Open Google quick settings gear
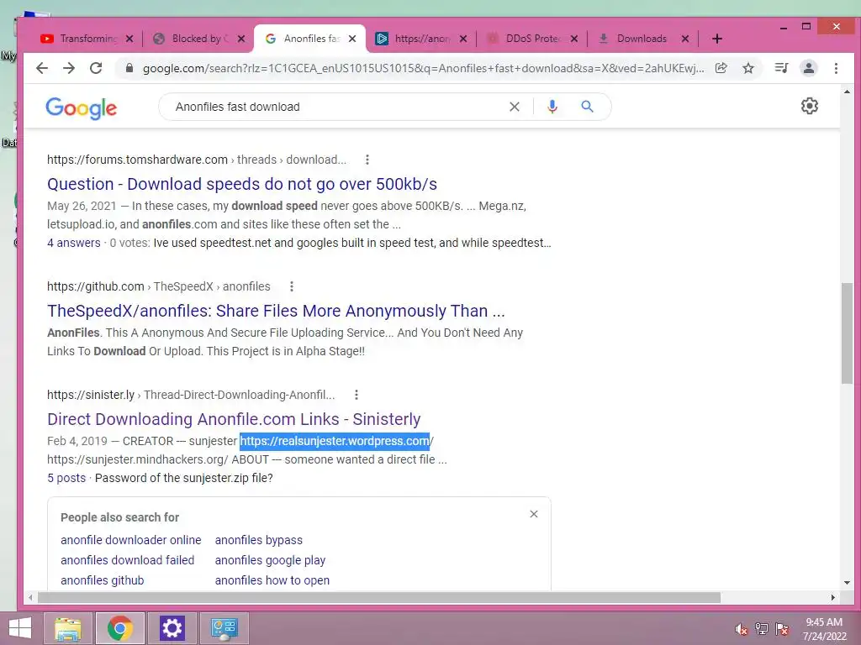Viewport: 861px width, 645px height. pos(810,106)
